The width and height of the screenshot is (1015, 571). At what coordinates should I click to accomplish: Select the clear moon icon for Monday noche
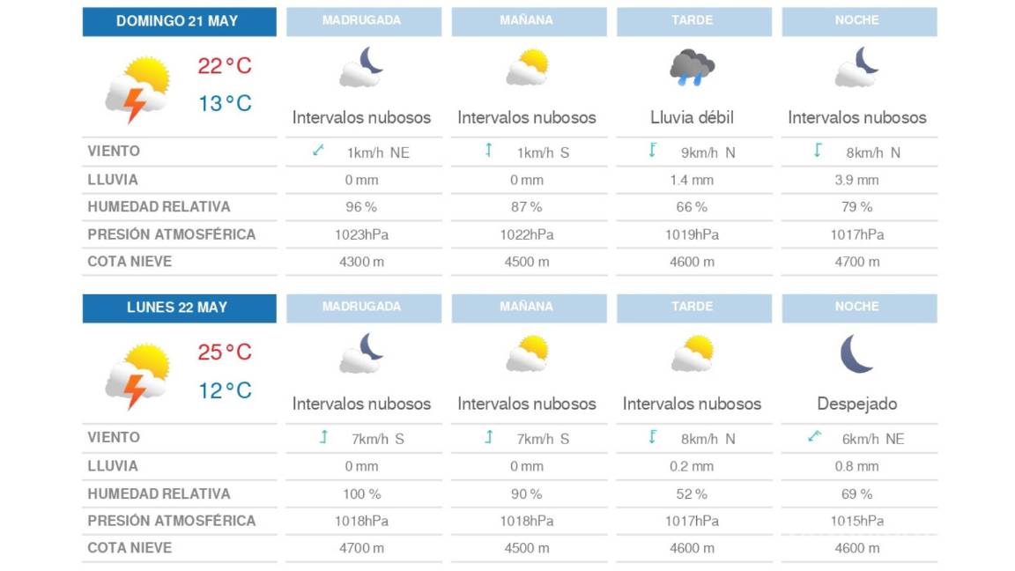pos(856,355)
